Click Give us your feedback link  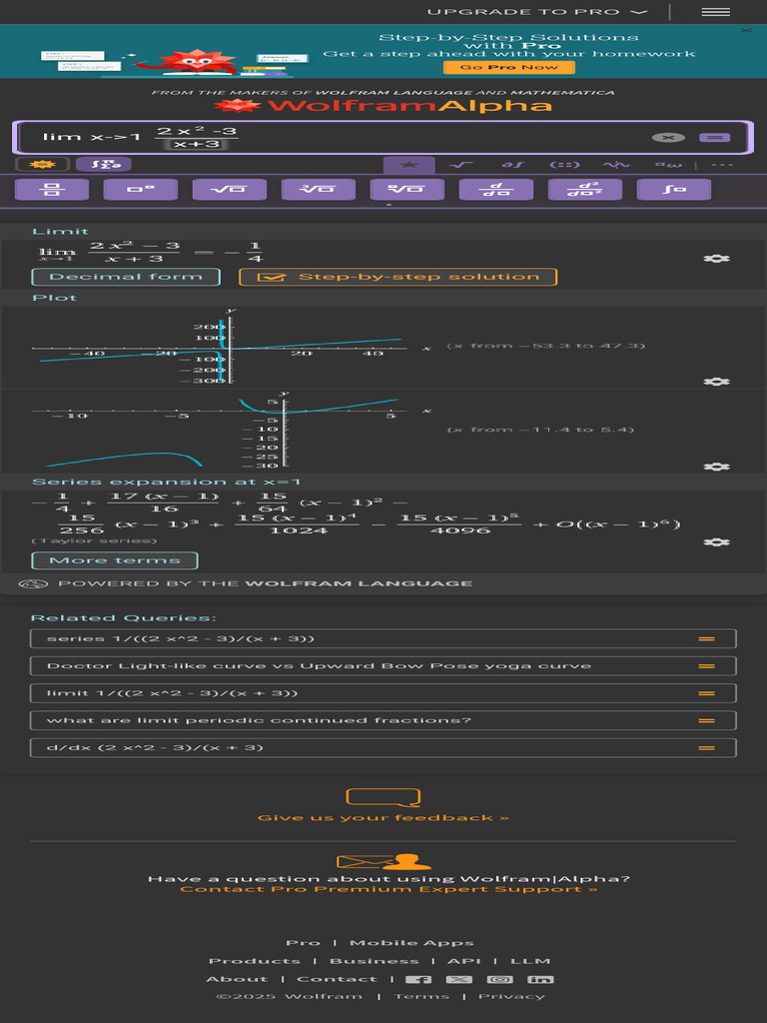pos(383,818)
